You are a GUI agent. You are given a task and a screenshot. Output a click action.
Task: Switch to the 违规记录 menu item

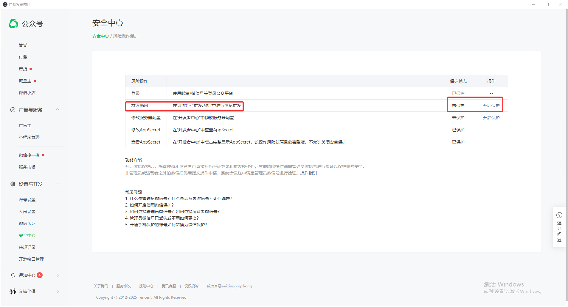(x=27, y=247)
